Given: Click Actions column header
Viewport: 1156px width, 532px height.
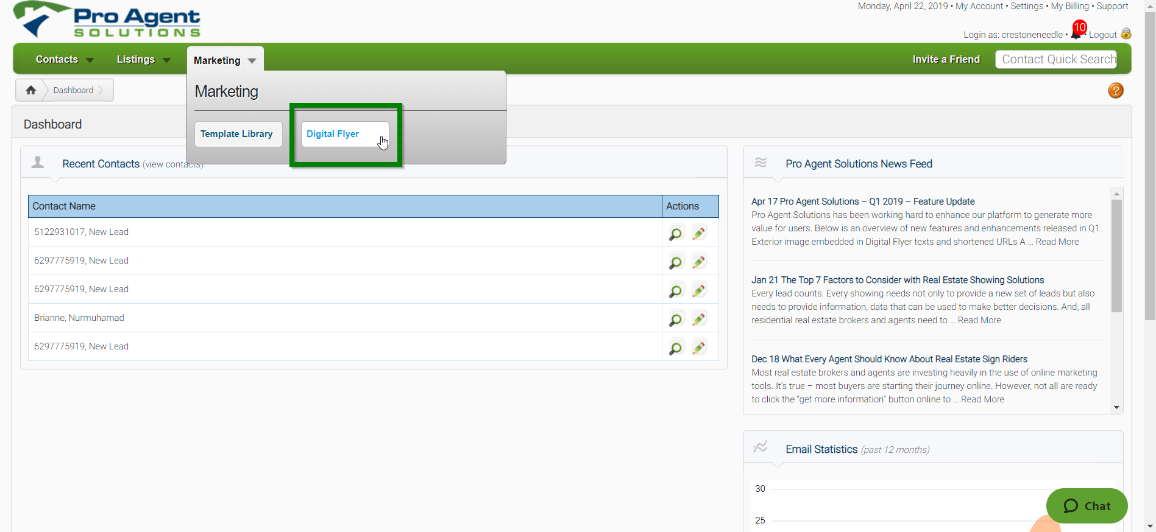Looking at the screenshot, I should click(690, 206).
